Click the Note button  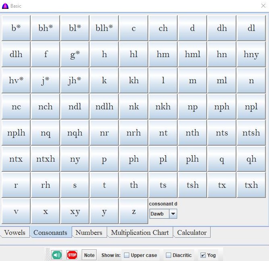tap(89, 255)
